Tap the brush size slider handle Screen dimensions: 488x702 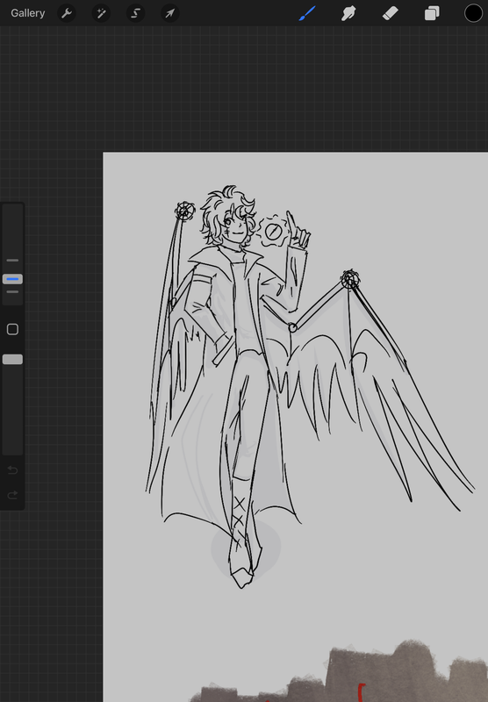tap(12, 279)
